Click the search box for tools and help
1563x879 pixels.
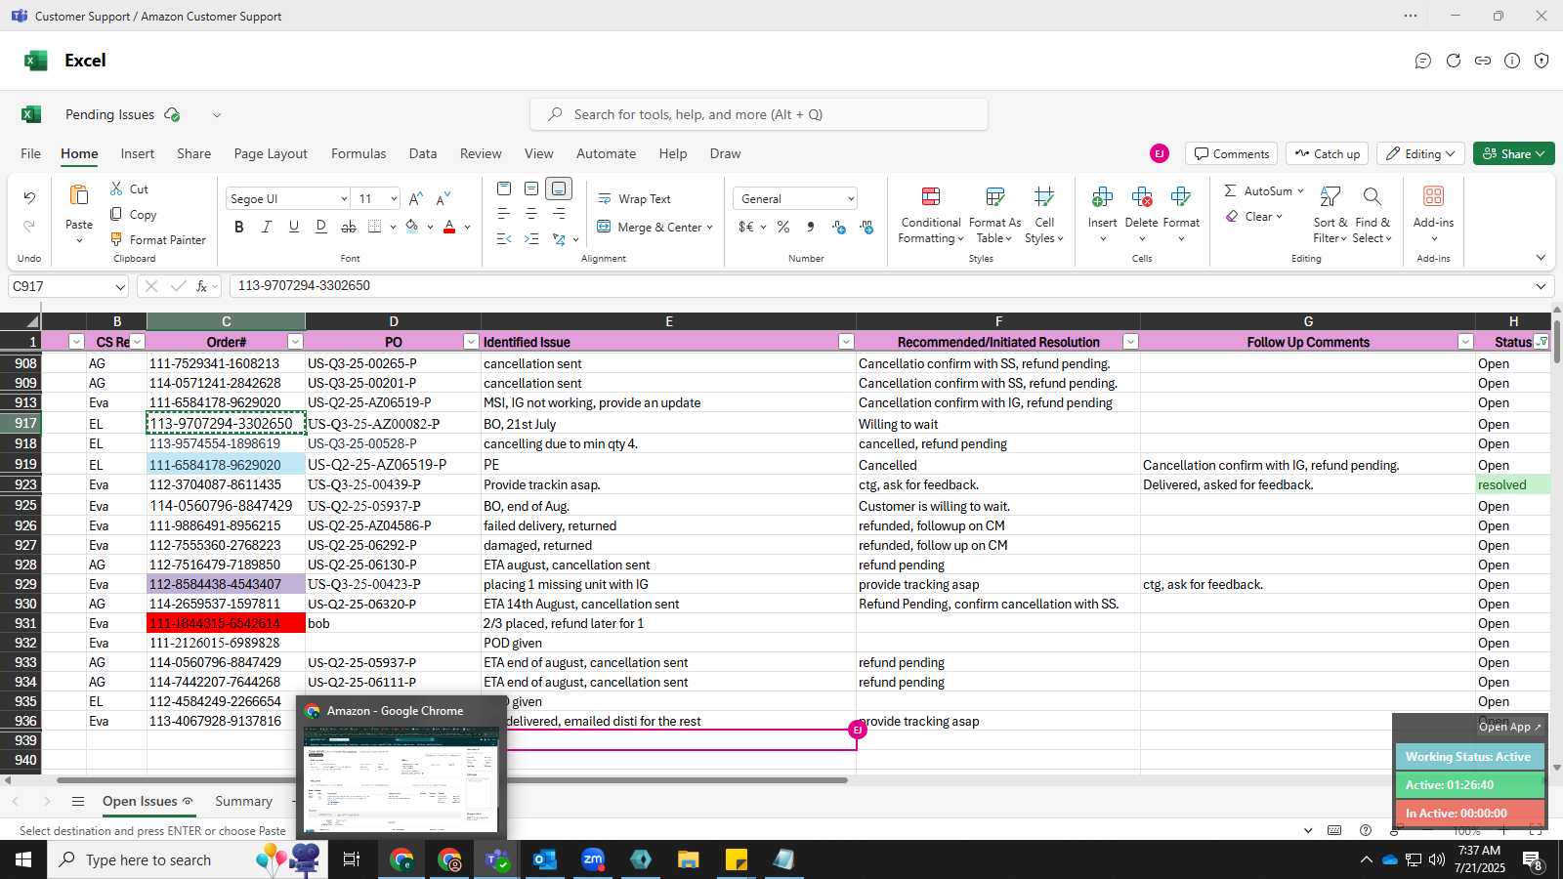(759, 114)
